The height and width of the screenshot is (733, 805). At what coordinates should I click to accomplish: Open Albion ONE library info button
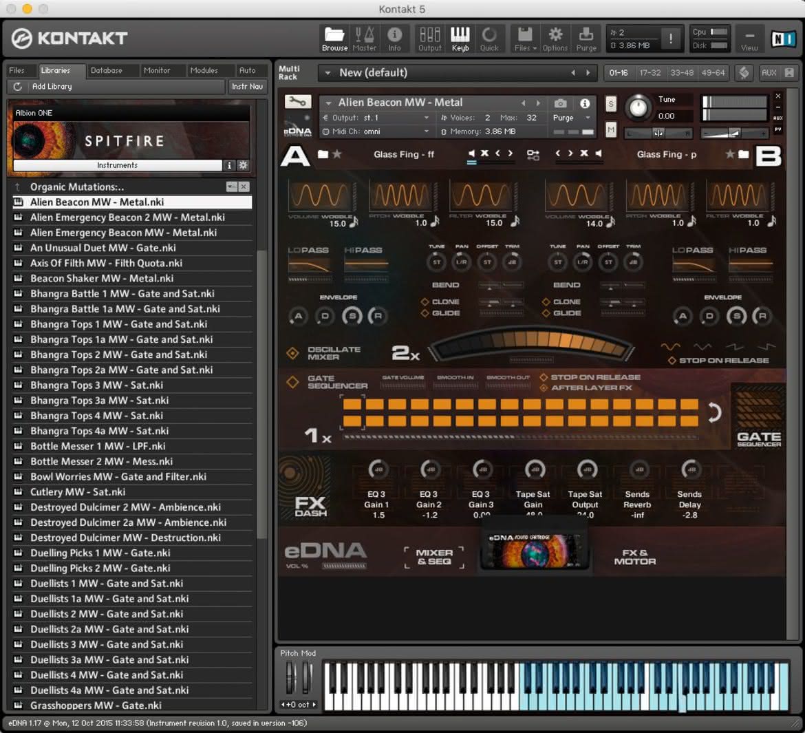pos(230,165)
